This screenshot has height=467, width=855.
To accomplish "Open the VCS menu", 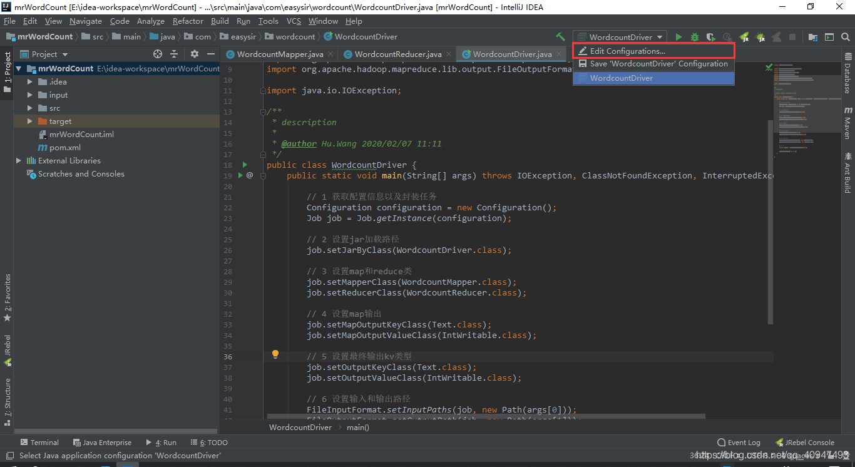I will coord(294,21).
